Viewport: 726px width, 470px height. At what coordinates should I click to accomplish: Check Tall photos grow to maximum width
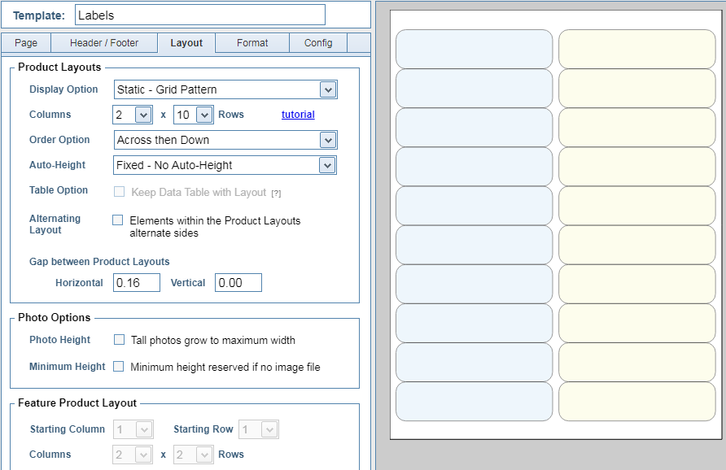pos(119,340)
